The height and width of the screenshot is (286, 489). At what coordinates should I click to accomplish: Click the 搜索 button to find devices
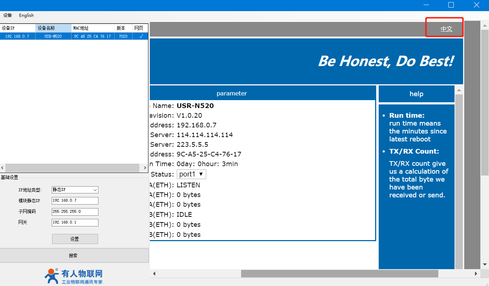tap(74, 255)
